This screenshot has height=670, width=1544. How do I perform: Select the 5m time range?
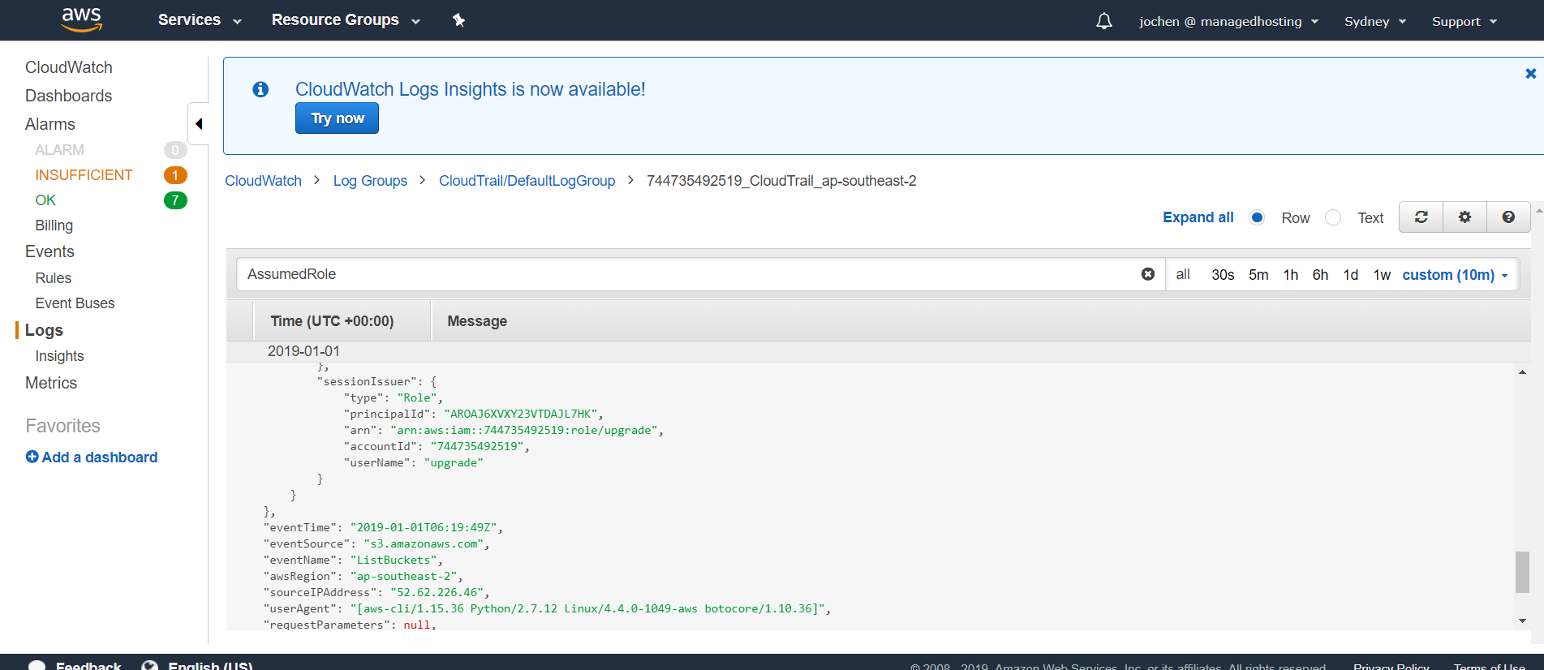[1258, 275]
